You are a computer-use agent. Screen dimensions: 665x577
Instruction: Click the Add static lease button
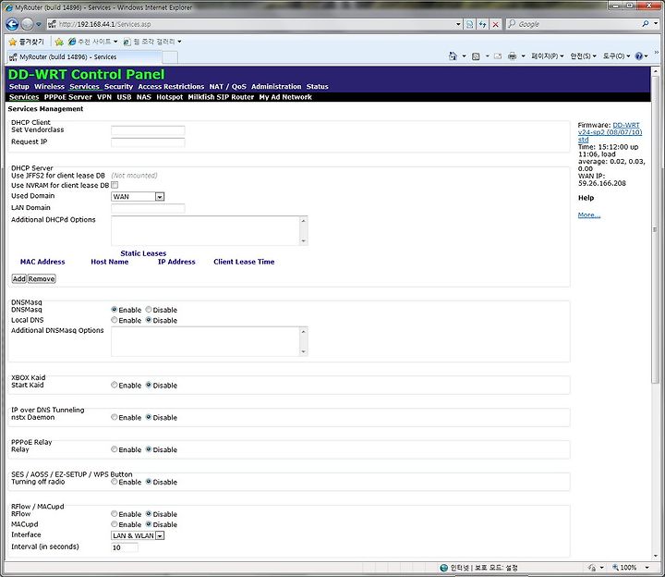(x=19, y=279)
